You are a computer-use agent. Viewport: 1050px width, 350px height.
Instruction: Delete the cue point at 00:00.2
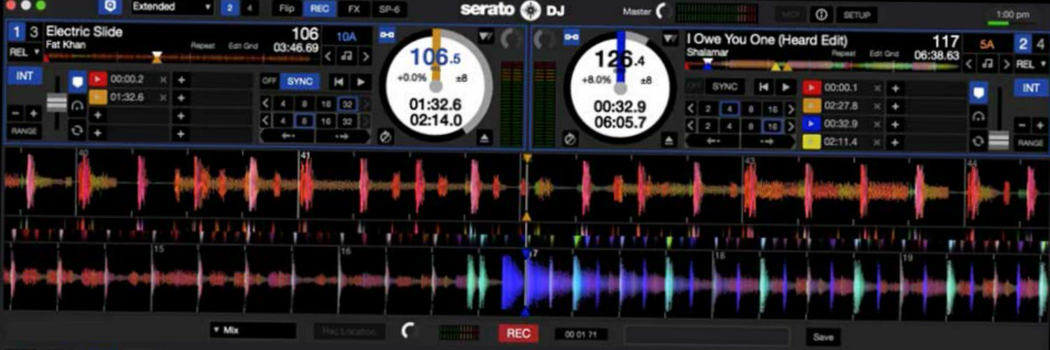pos(163,79)
